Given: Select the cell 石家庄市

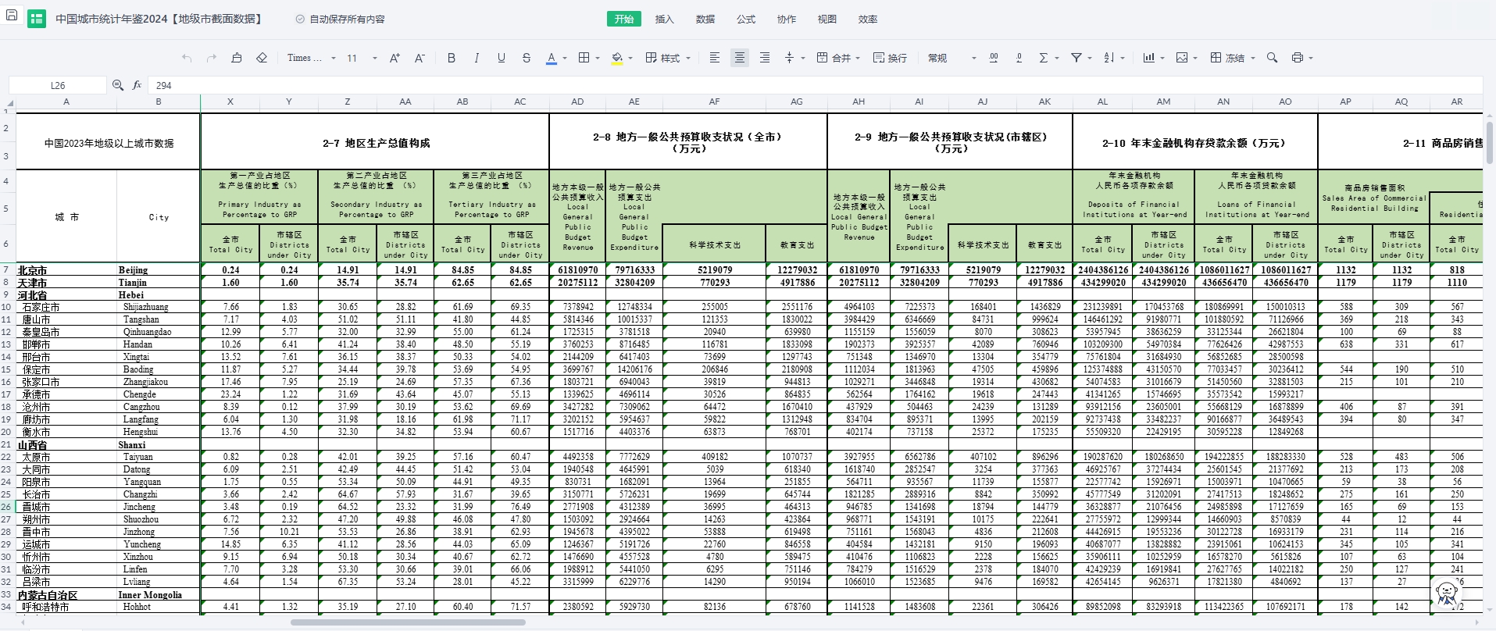Looking at the screenshot, I should click(66, 307).
